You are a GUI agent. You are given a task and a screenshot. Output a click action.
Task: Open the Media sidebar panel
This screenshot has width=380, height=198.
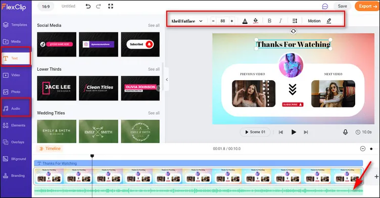tap(12, 41)
